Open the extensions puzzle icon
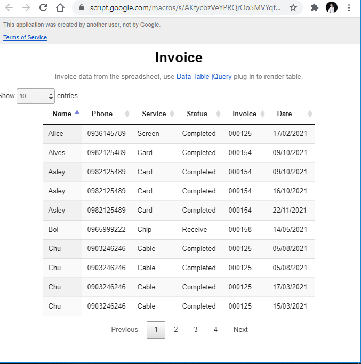The width and height of the screenshot is (361, 364). tap(314, 7)
